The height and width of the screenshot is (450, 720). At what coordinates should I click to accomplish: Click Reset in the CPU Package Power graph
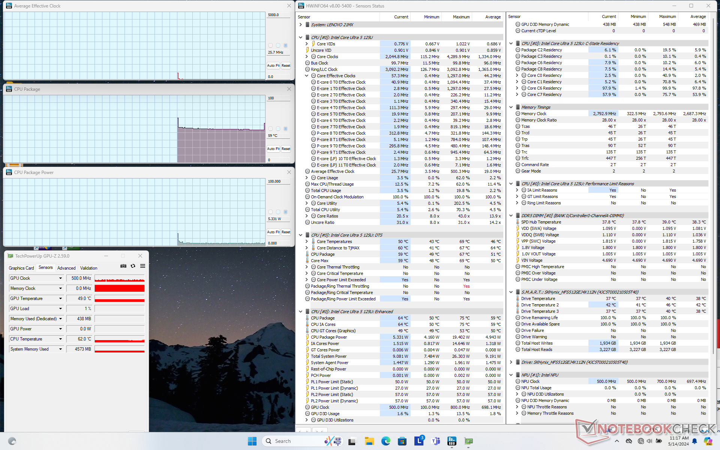coord(286,232)
